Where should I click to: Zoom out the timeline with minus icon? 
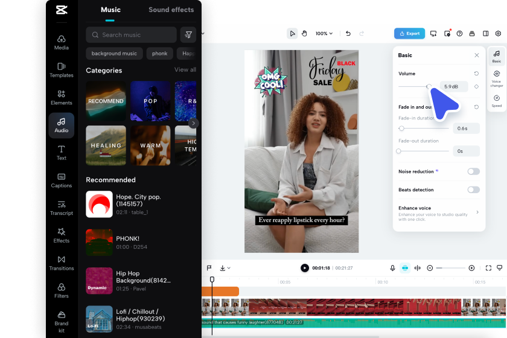click(x=430, y=268)
